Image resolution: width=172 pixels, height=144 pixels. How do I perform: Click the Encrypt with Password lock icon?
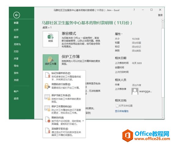[47, 86]
